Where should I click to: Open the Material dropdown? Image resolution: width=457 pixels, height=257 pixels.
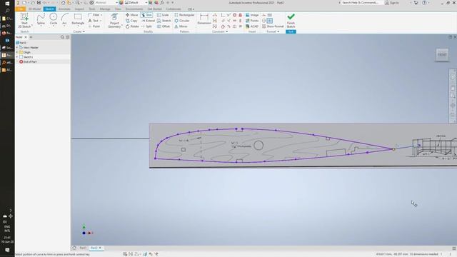(x=106, y=3)
